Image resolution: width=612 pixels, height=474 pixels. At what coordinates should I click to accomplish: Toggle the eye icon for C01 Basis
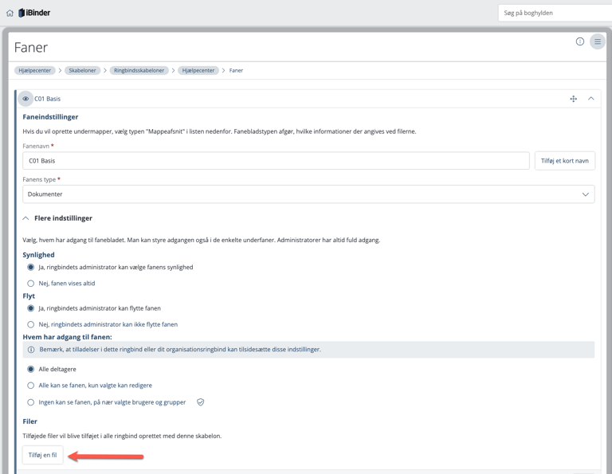click(25, 99)
